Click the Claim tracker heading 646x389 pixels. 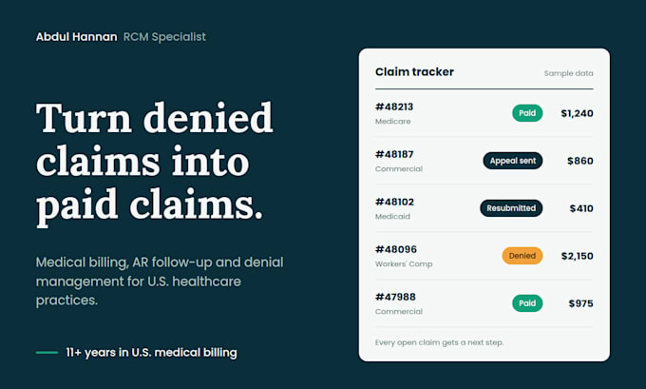pyautogui.click(x=414, y=71)
